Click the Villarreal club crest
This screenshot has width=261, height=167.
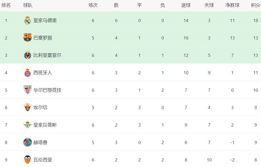27,55
